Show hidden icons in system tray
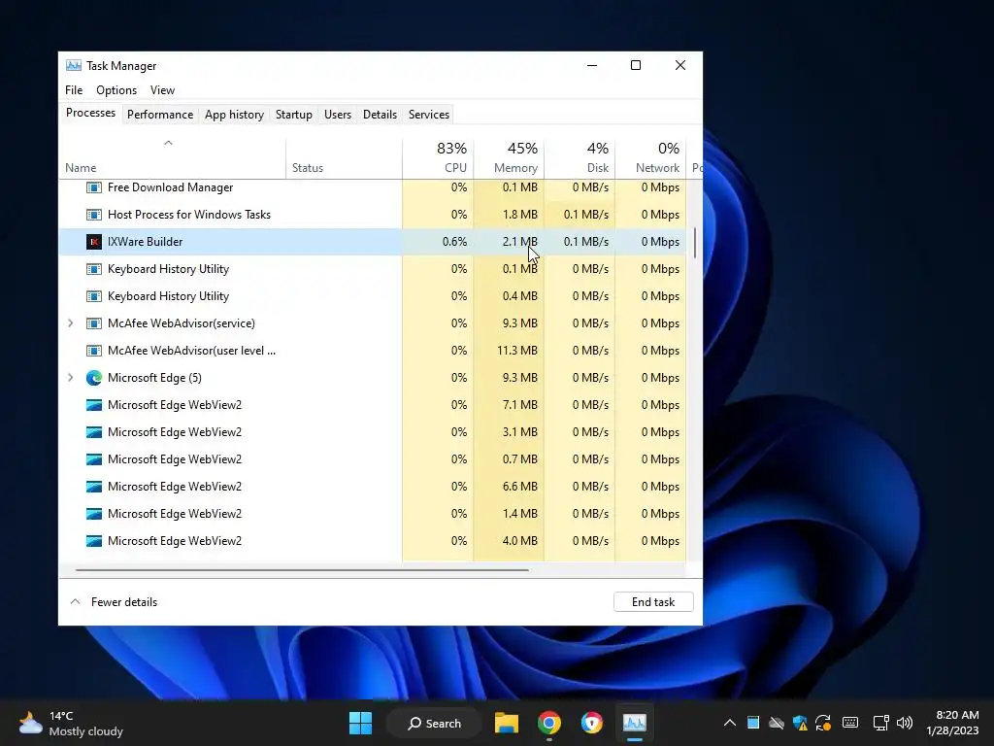 (730, 723)
